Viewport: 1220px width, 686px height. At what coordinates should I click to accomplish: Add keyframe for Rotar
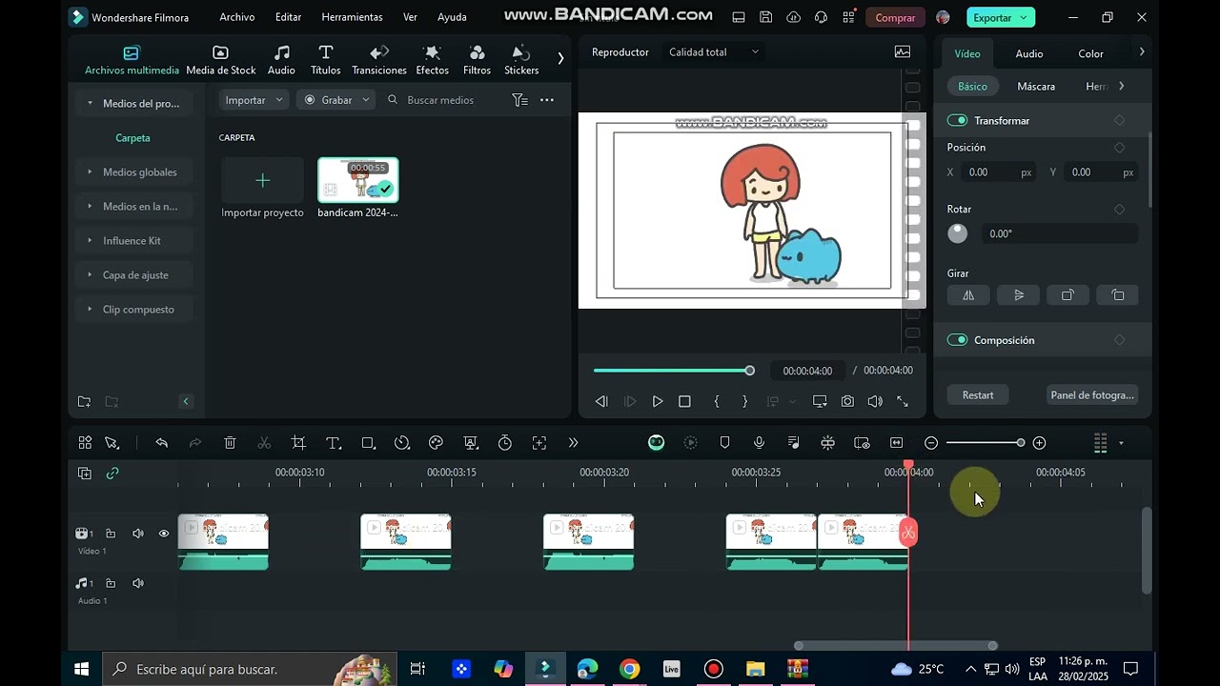(x=1119, y=210)
